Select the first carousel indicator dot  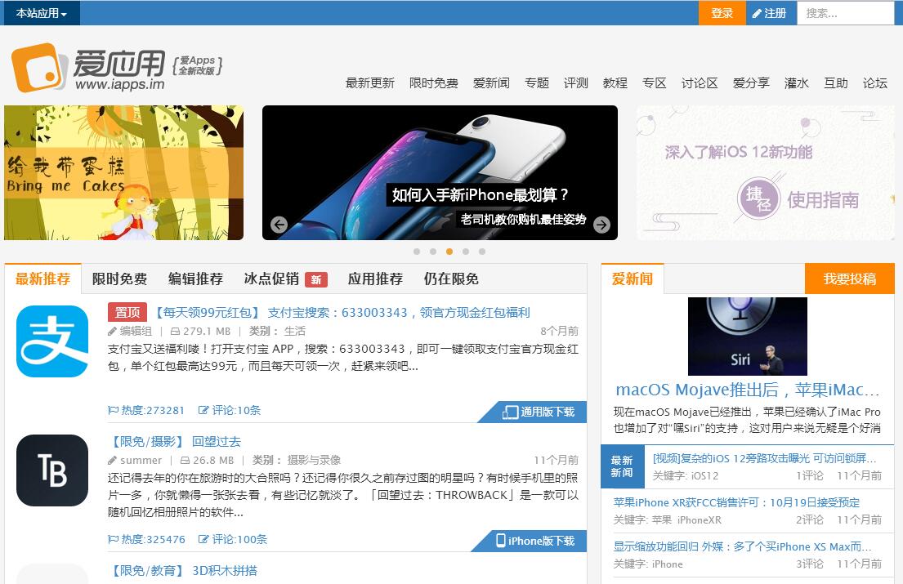(x=417, y=252)
